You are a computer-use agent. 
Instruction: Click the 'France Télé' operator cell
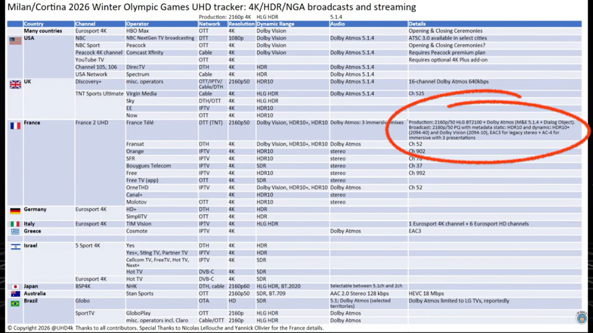140,123
